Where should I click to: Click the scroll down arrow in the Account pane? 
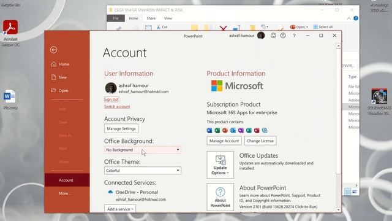[x=338, y=210]
